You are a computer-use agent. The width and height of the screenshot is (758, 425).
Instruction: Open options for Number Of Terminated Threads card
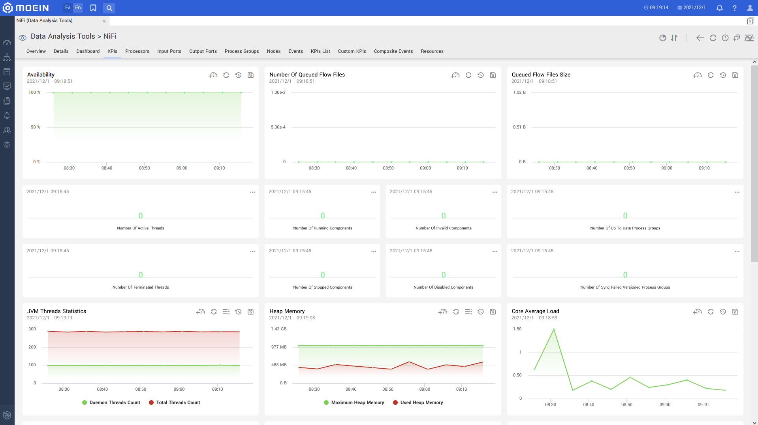click(252, 251)
